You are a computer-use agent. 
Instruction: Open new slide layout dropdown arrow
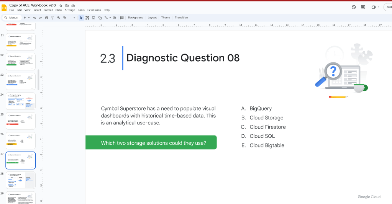[x=29, y=18]
